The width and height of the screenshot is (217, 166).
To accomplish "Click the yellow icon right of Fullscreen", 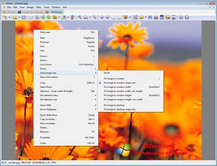I will [x=142, y=17].
